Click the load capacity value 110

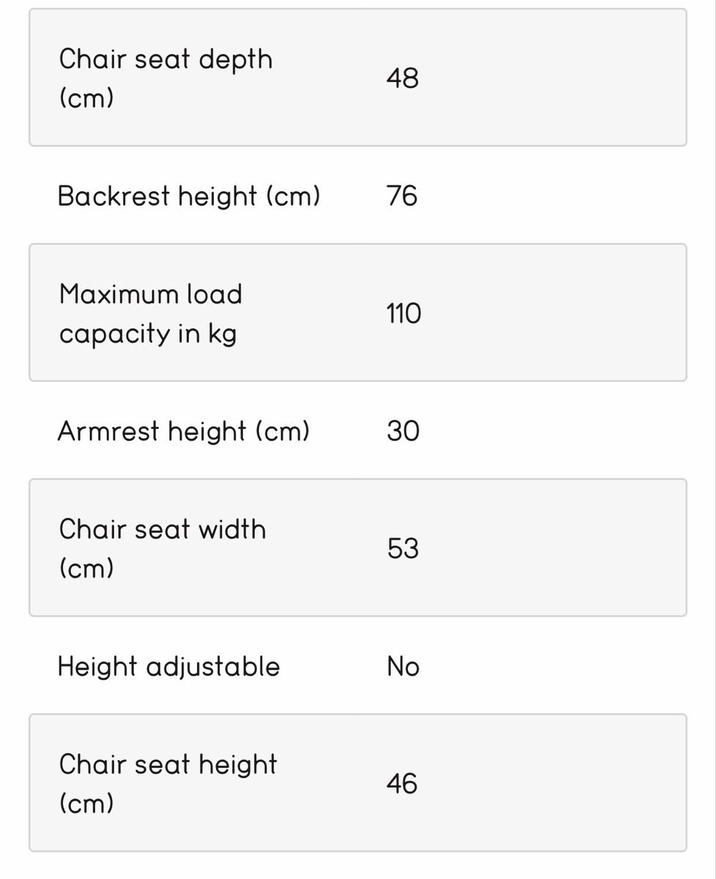pos(404,314)
